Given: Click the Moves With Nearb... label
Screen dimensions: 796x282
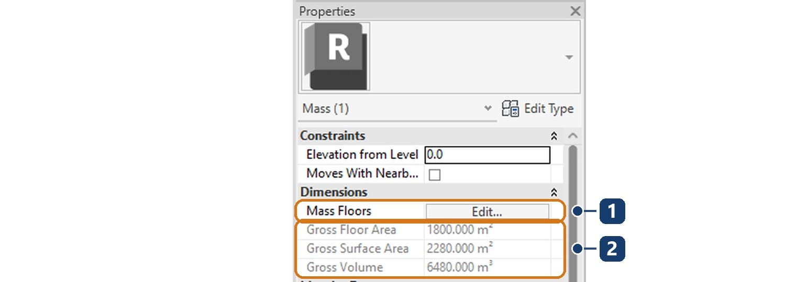Looking at the screenshot, I should pyautogui.click(x=362, y=173).
